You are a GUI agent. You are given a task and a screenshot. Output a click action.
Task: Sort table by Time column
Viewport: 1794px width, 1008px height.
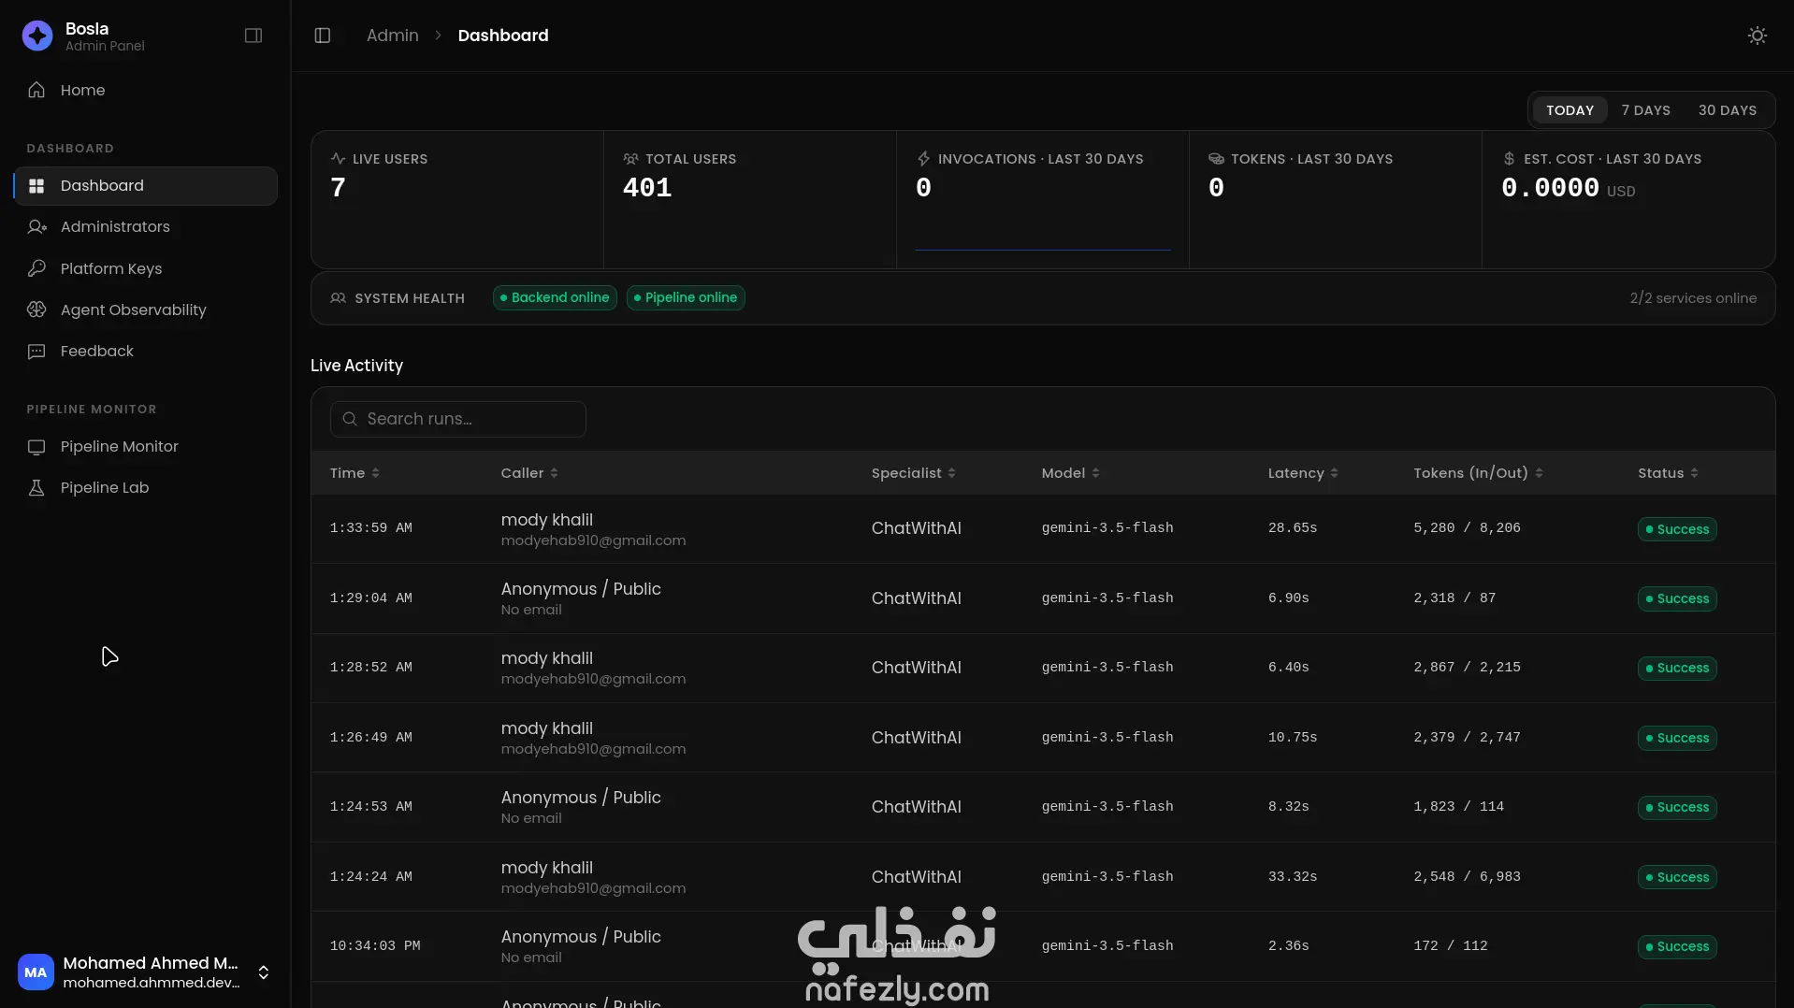click(x=354, y=473)
